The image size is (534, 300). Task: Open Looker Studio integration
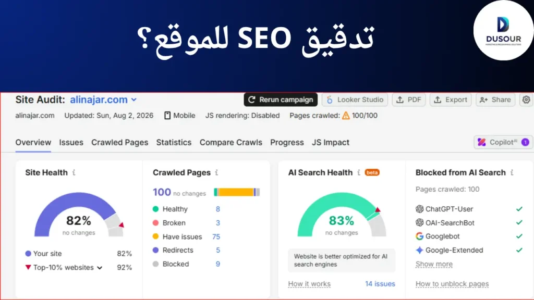(x=355, y=99)
